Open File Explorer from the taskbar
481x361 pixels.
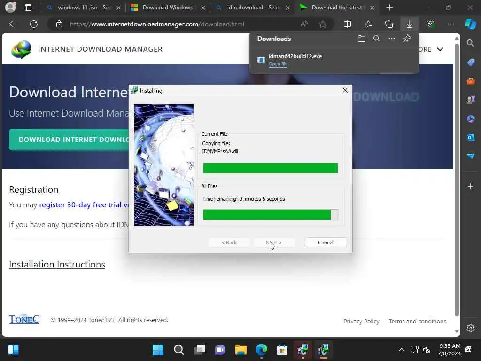click(x=241, y=350)
